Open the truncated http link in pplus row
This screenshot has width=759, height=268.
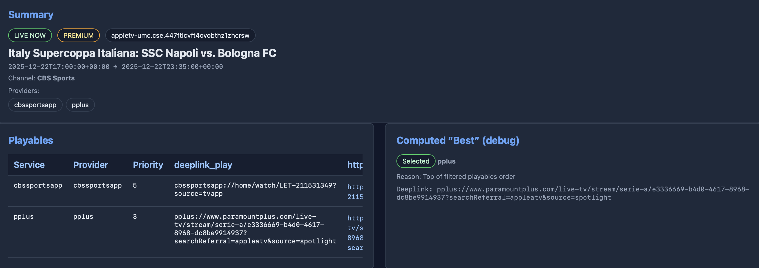(355, 233)
